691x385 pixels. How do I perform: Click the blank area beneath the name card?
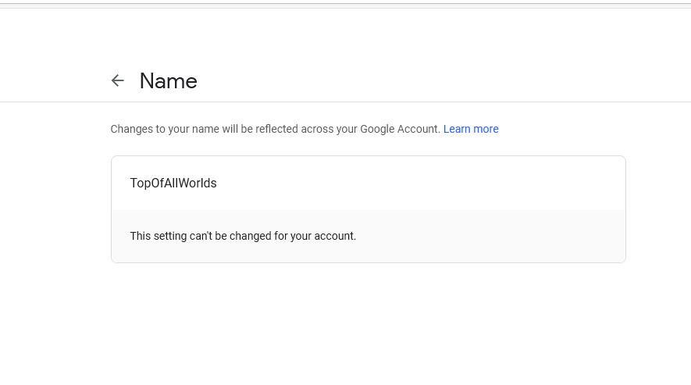(x=367, y=320)
